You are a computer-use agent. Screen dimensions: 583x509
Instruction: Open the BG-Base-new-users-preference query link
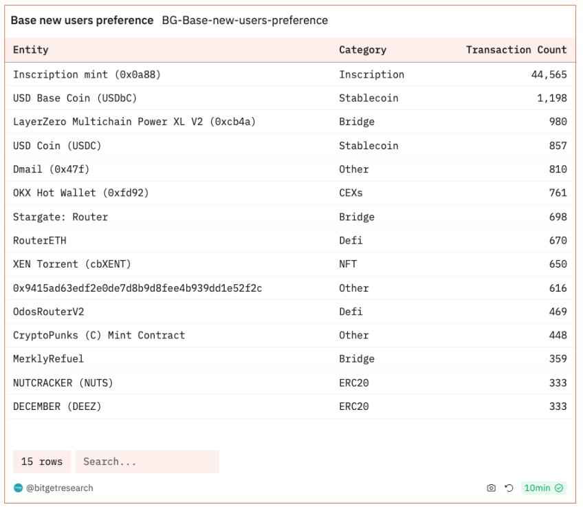point(245,21)
